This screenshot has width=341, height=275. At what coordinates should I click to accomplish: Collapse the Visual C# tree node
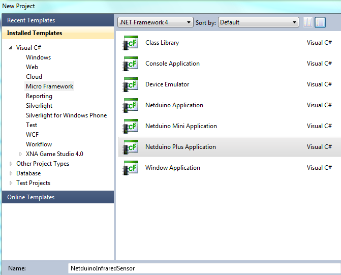click(x=10, y=48)
